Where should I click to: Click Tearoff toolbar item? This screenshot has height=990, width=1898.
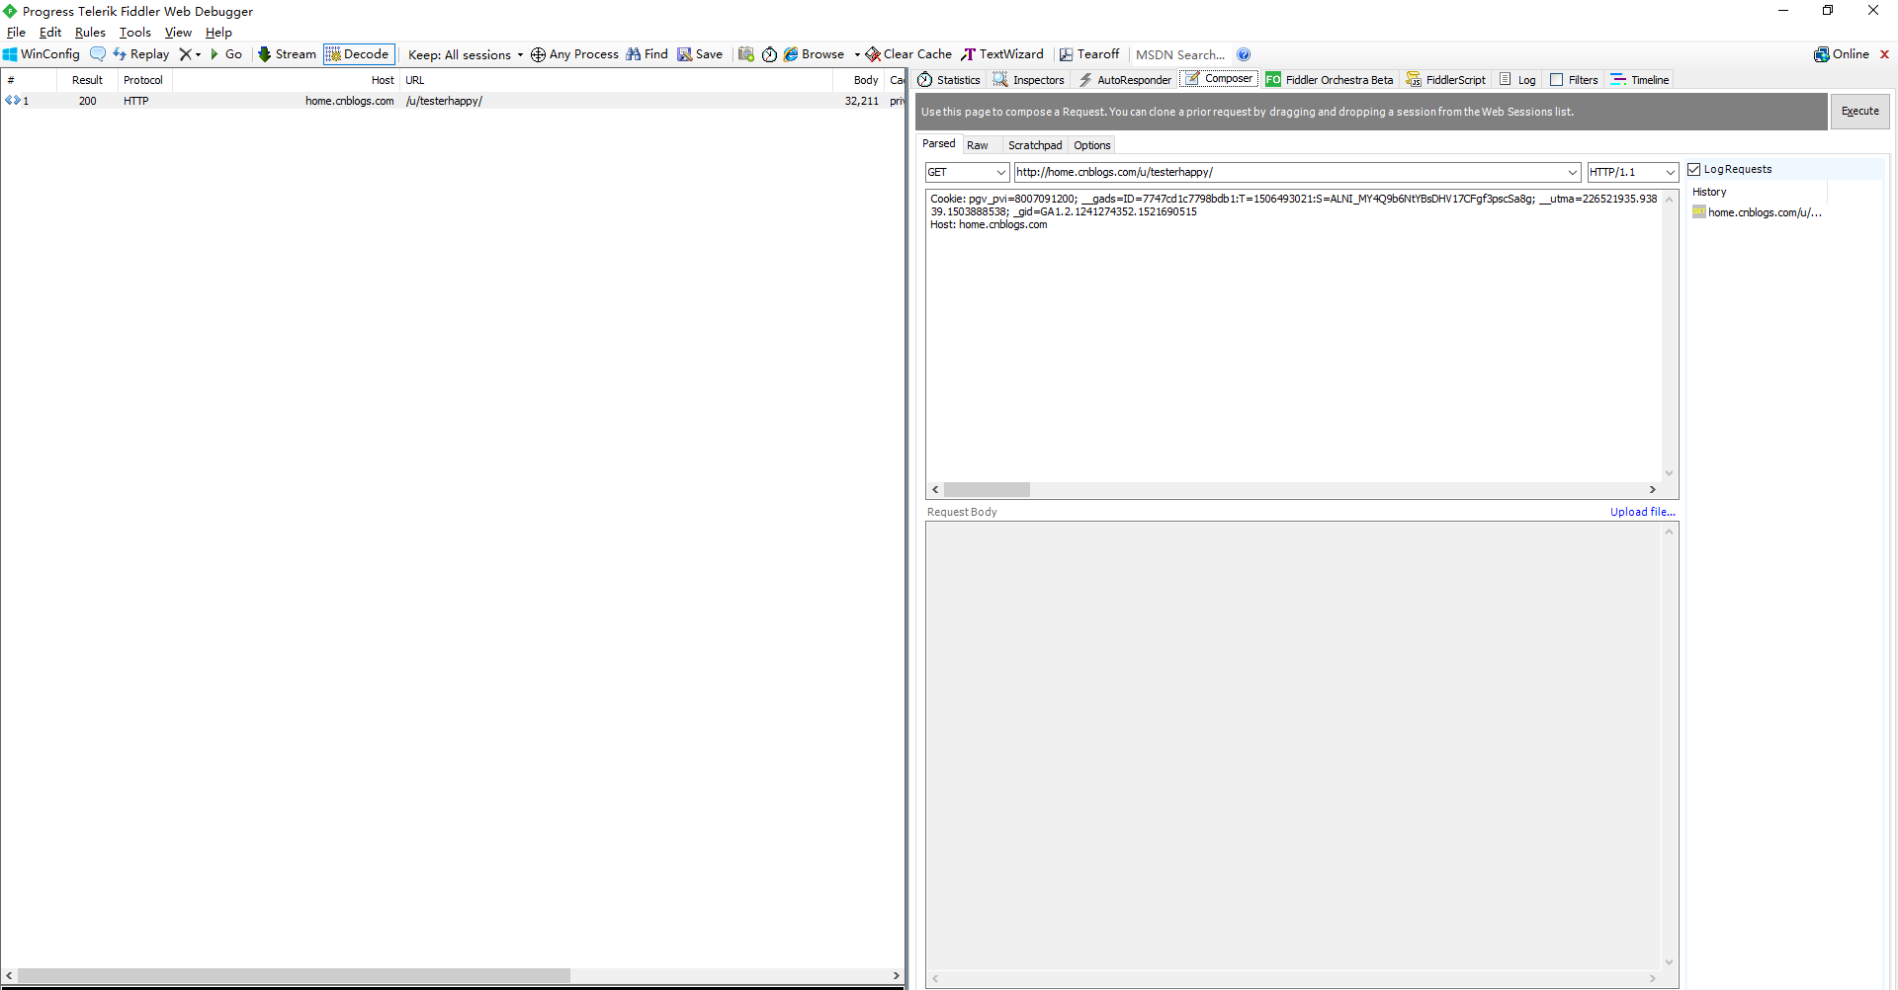1089,54
